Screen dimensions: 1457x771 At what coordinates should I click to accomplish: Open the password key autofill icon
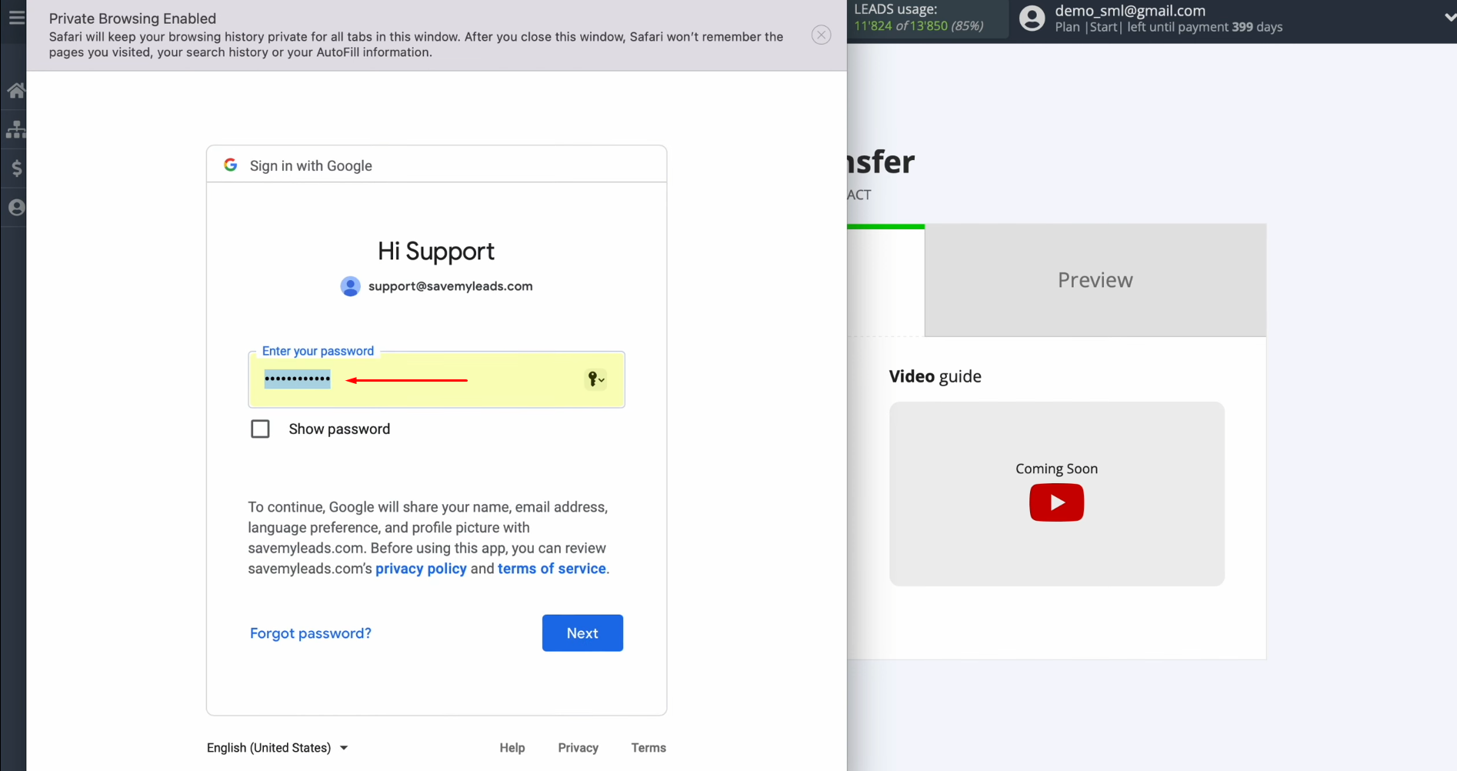[x=595, y=379]
